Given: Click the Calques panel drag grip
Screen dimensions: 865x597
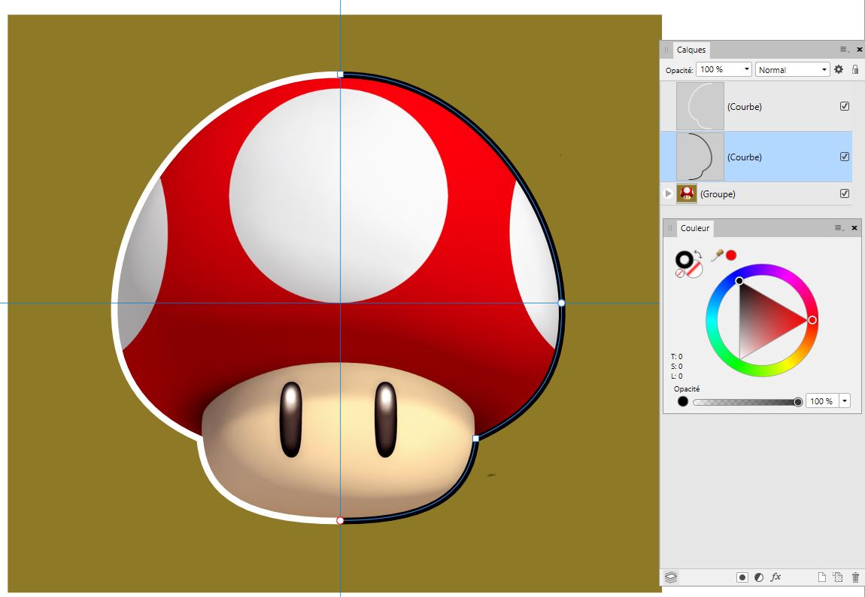Looking at the screenshot, I should (x=666, y=50).
